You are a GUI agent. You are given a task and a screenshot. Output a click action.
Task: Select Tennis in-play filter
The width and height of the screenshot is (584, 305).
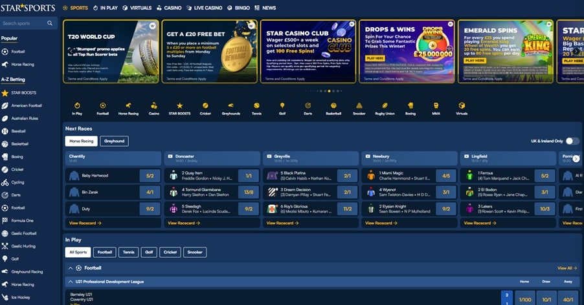[128, 252]
